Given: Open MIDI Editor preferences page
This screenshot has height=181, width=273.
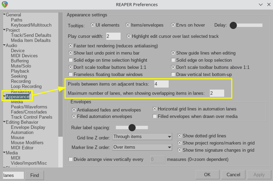Looking at the screenshot, I should click(x=22, y=148).
